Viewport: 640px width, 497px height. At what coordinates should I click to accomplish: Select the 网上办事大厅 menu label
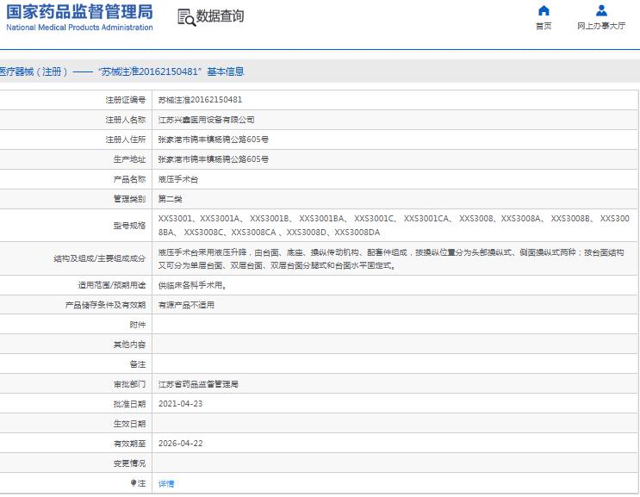601,26
